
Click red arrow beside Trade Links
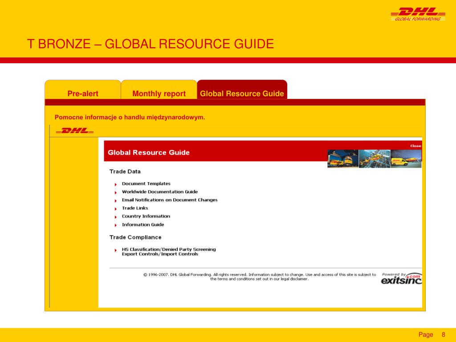coord(116,209)
